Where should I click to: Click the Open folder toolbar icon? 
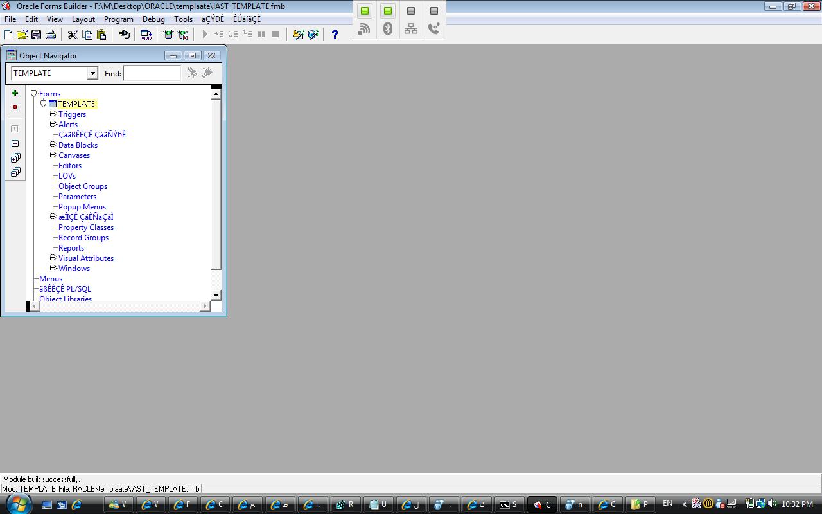click(x=22, y=35)
